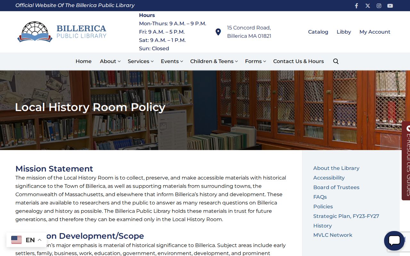The height and width of the screenshot is (256, 410).
Task: Expand the Events menu
Action: pos(172,61)
